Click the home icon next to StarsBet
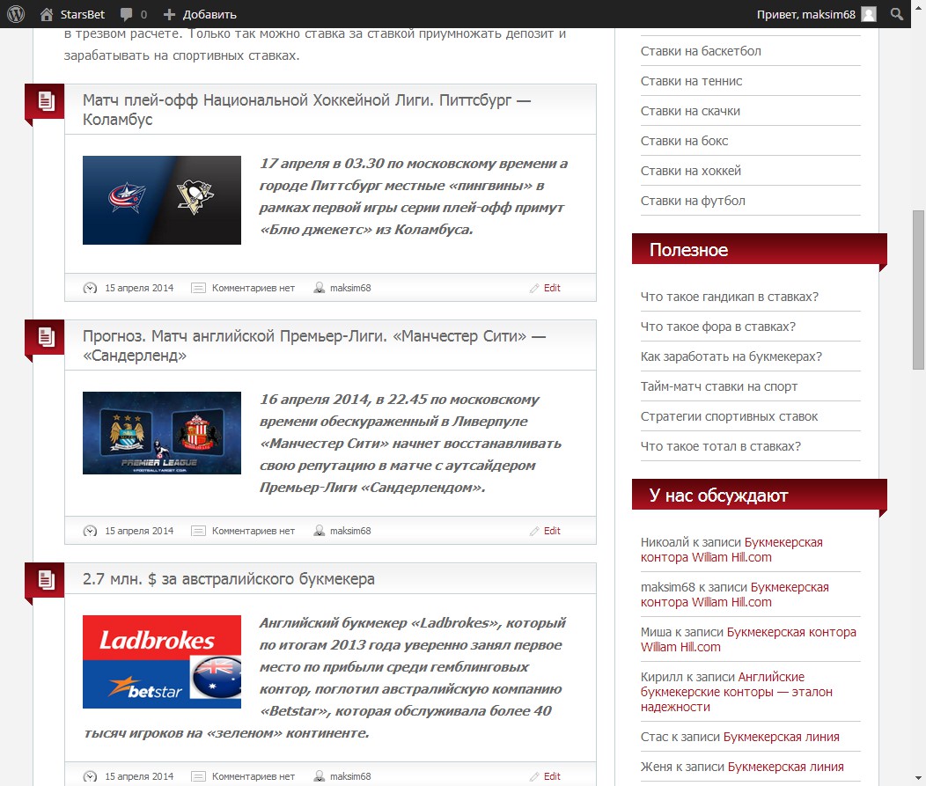Image resolution: width=926 pixels, height=786 pixels. click(47, 14)
